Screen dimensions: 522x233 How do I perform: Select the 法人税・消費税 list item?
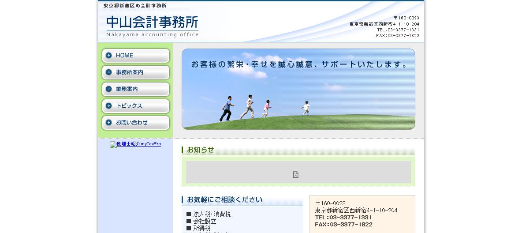tap(212, 214)
